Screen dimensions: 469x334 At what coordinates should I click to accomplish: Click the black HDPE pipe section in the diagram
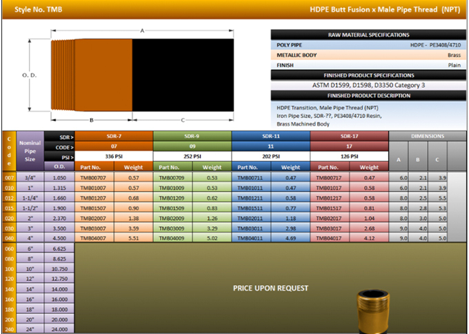click(x=183, y=72)
